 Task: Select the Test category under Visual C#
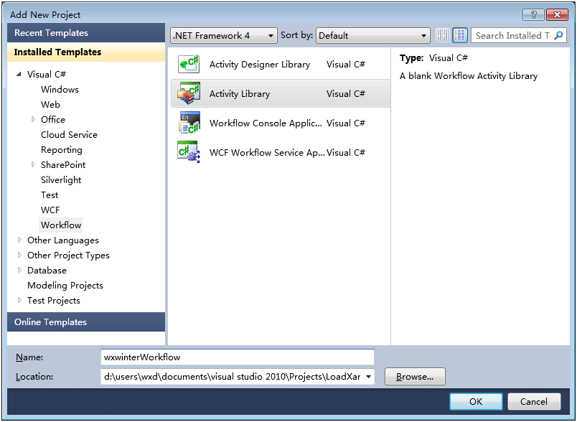(50, 195)
